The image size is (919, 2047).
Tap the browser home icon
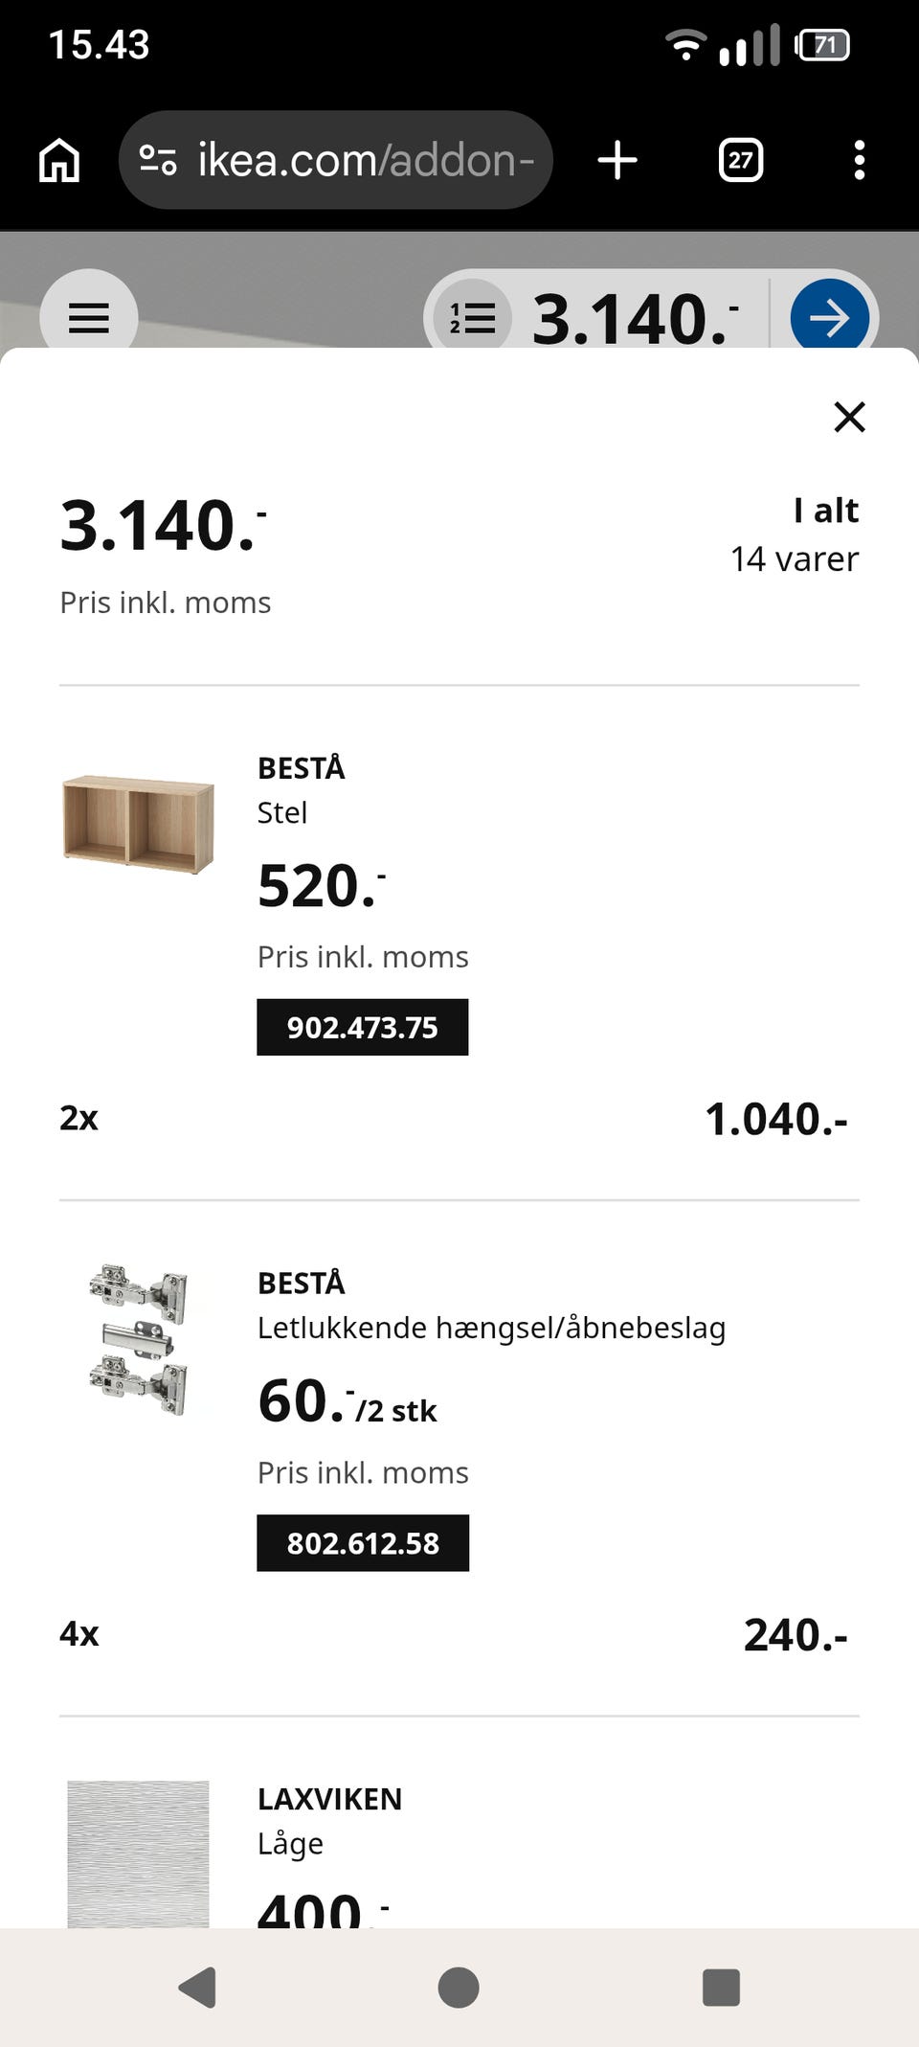coord(59,160)
